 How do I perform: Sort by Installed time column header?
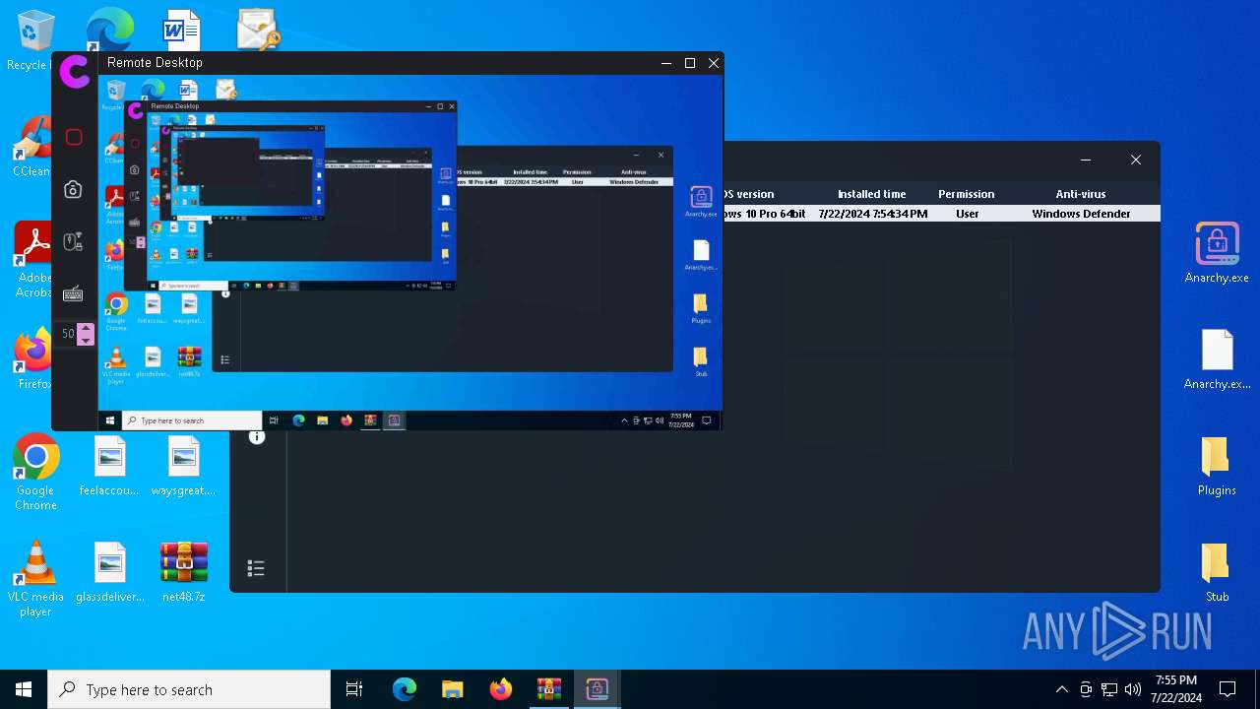871,194
